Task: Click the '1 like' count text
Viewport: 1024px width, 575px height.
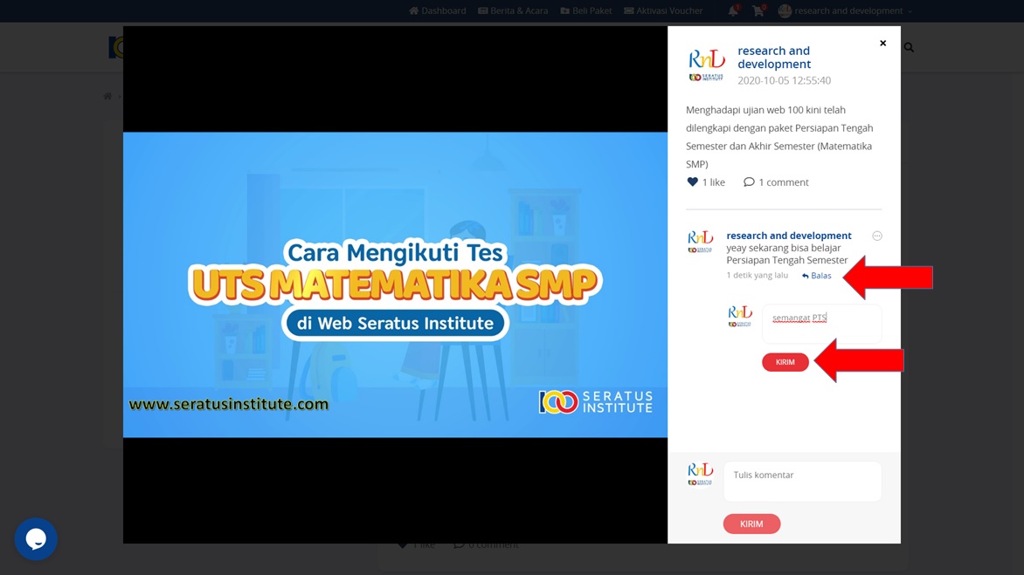Action: pyautogui.click(x=713, y=181)
